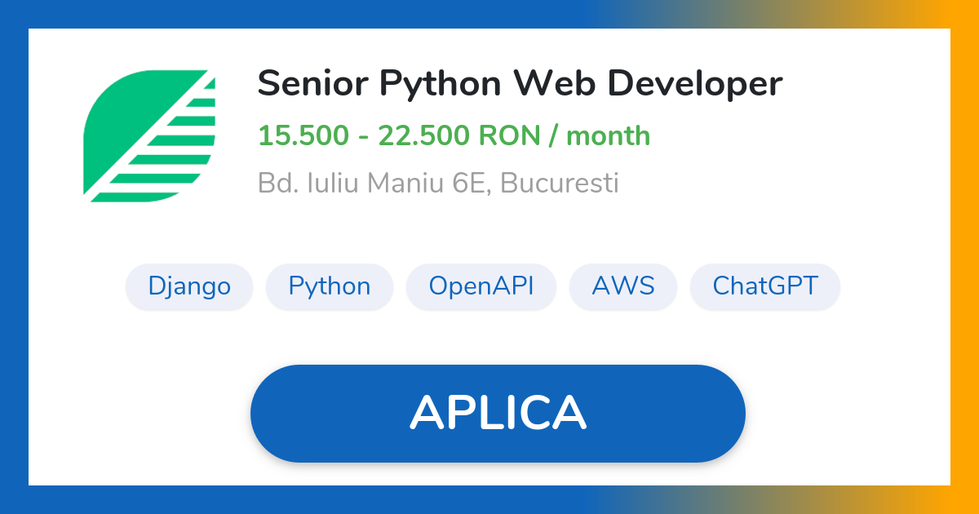Select the Python skill tag
979x514 pixels.
pyautogui.click(x=329, y=286)
